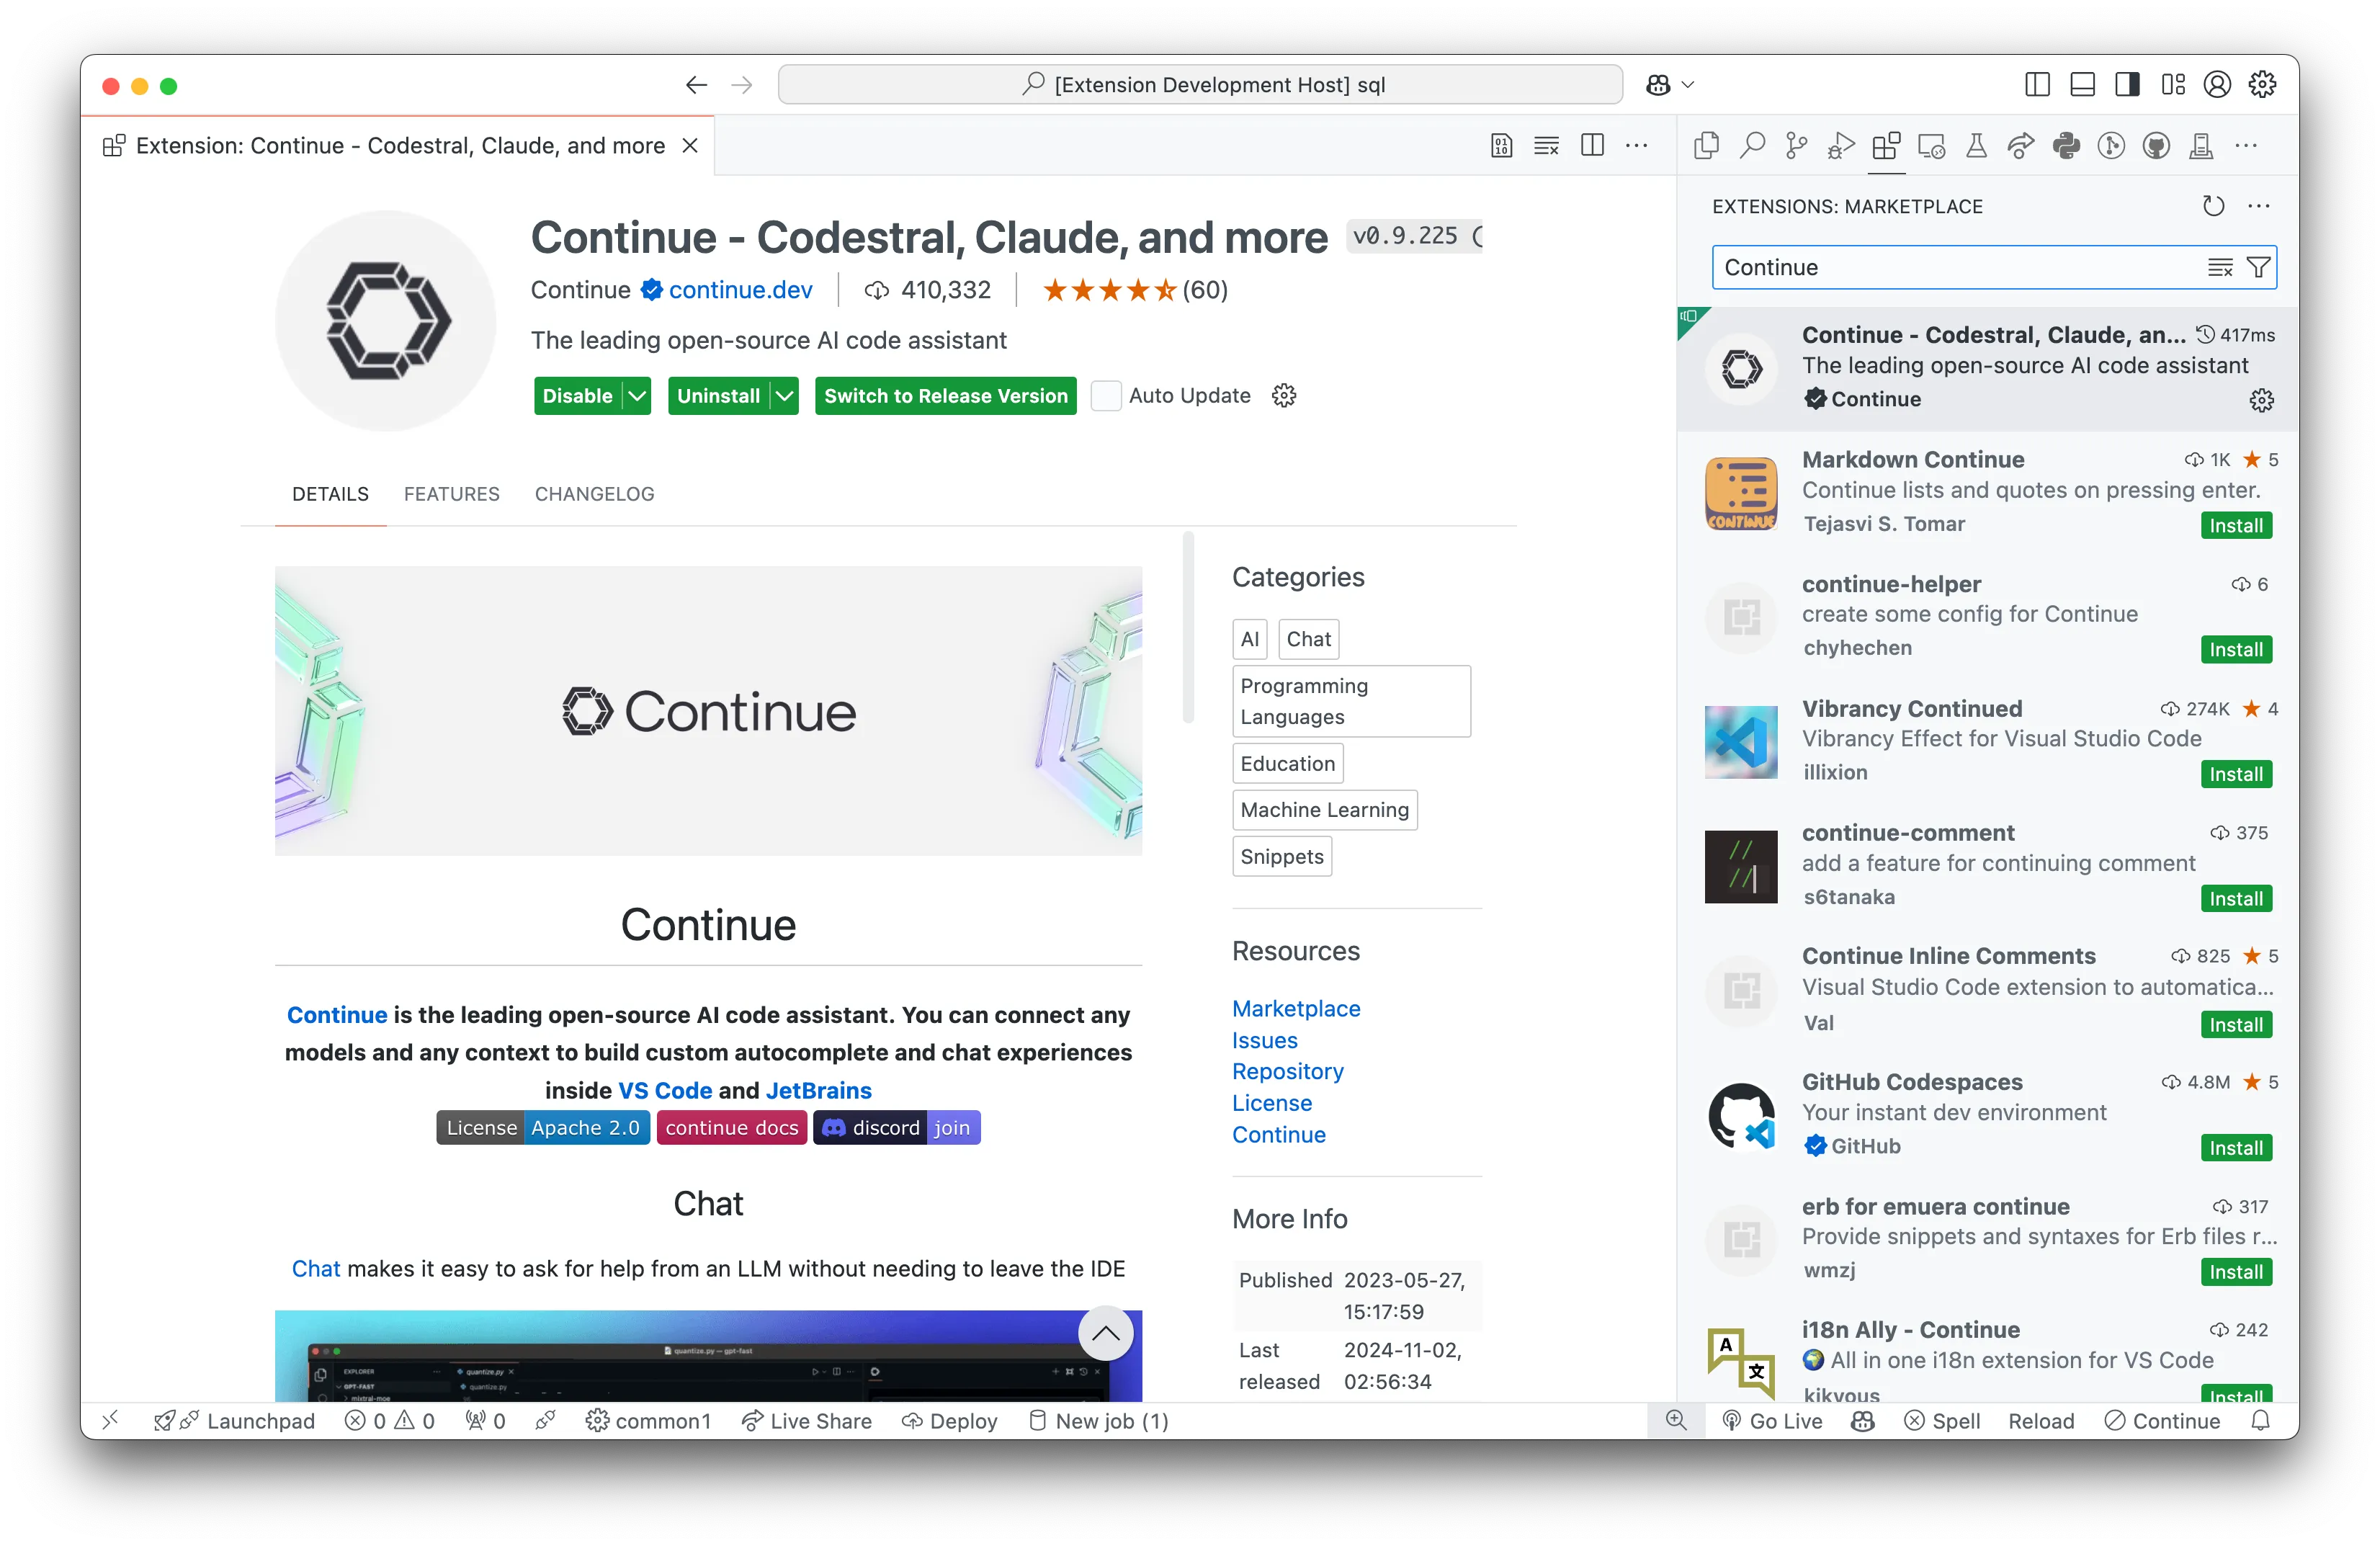Viewport: 2380px width, 1546px height.
Task: Open editor more actions ellipsis
Action: point(1637,146)
